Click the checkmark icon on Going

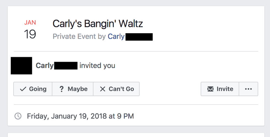[23, 89]
